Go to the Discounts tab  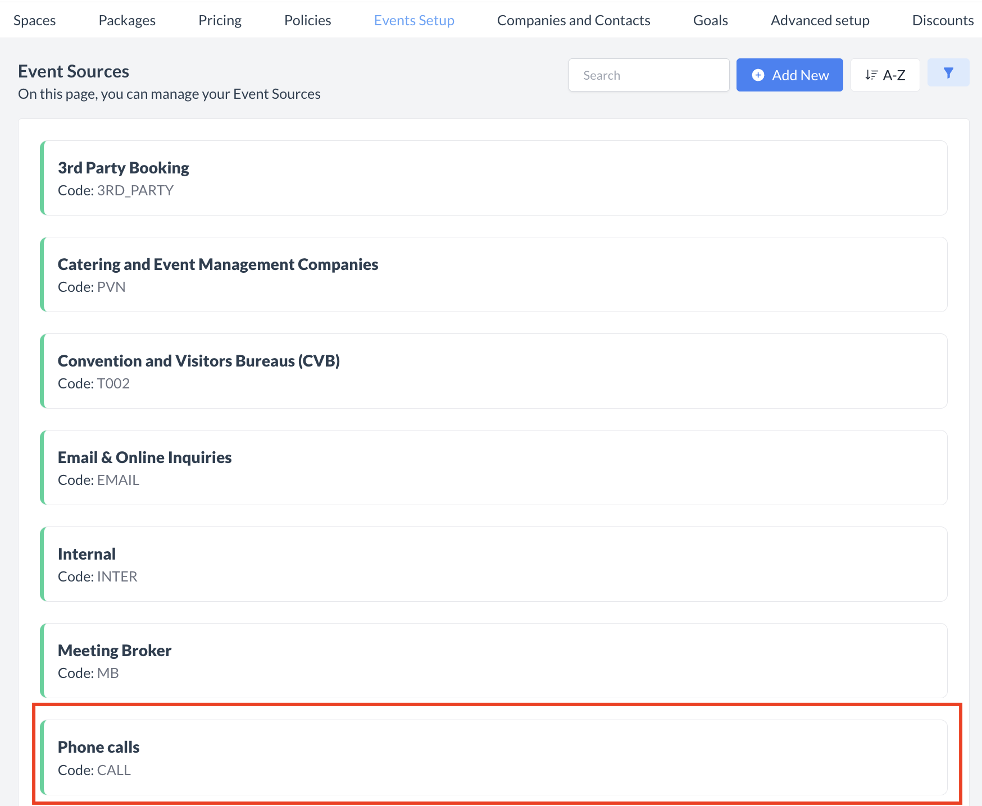click(x=942, y=20)
